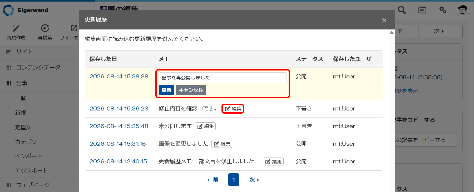474x192 pixels.
Task: Load revision 2026-08-14 15:35:48
Action: 119,126
